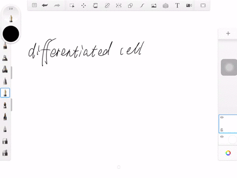Viewport: 237px width, 178px height.
Task: Toggle full-screen canvas mode icon
Action: tap(203, 5)
